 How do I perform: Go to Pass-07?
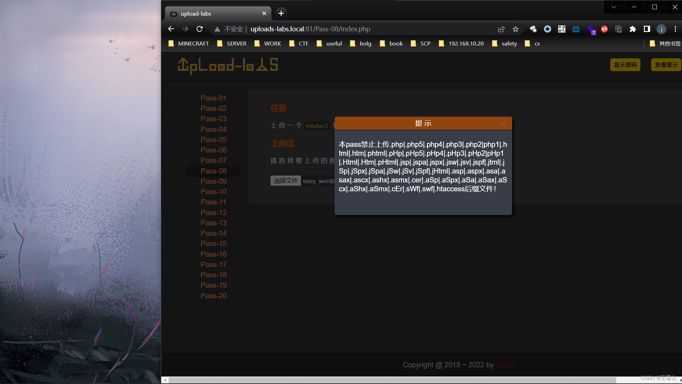(213, 160)
